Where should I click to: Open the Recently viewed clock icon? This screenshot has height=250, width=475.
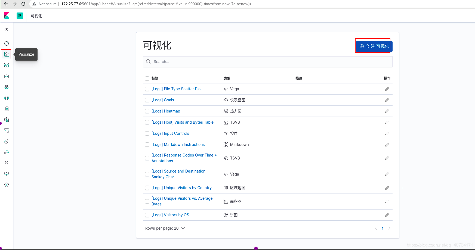(7, 29)
